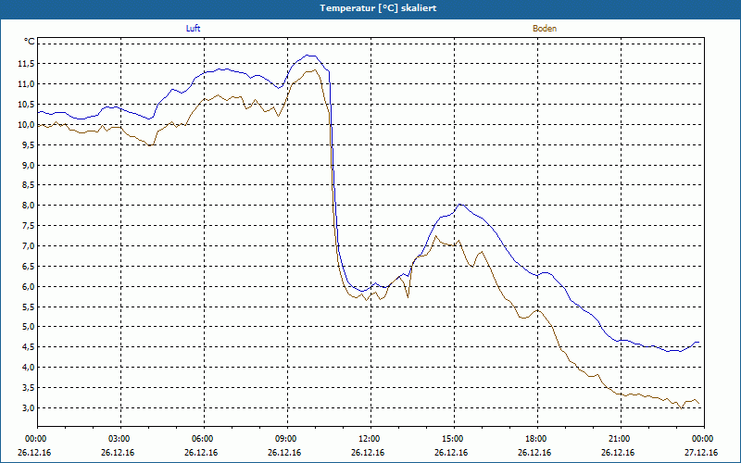The image size is (741, 463).
Task: Click the blue Luft legend label
Action: [193, 29]
